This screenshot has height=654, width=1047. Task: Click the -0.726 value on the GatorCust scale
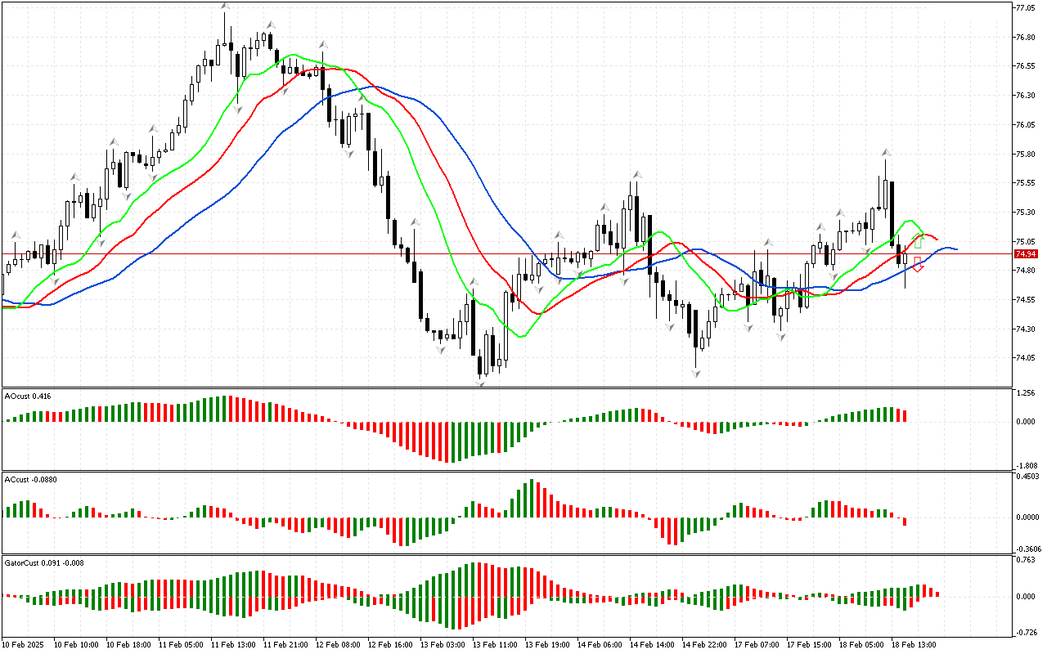tap(1025, 634)
